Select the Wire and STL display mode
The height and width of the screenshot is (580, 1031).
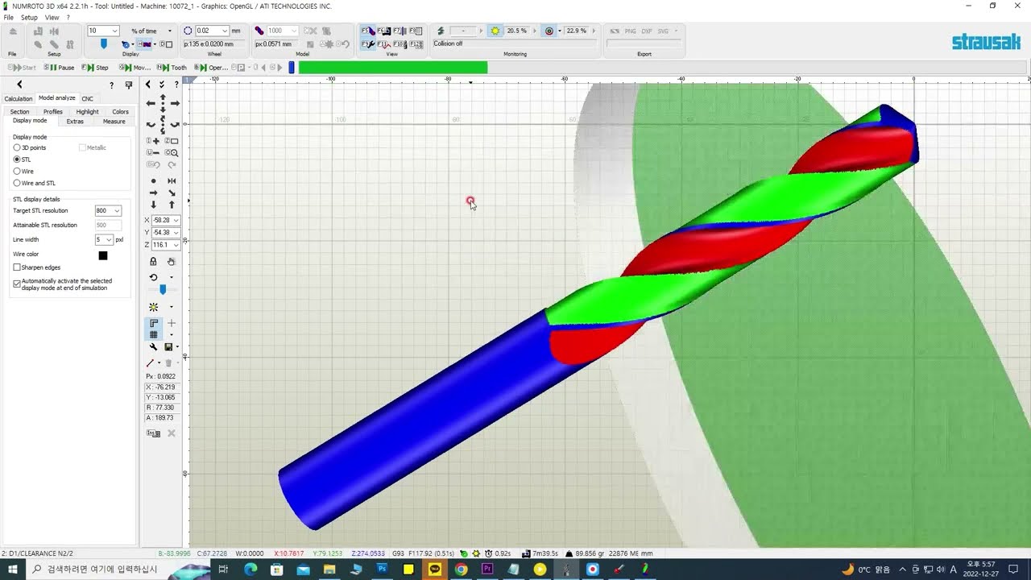tap(17, 183)
